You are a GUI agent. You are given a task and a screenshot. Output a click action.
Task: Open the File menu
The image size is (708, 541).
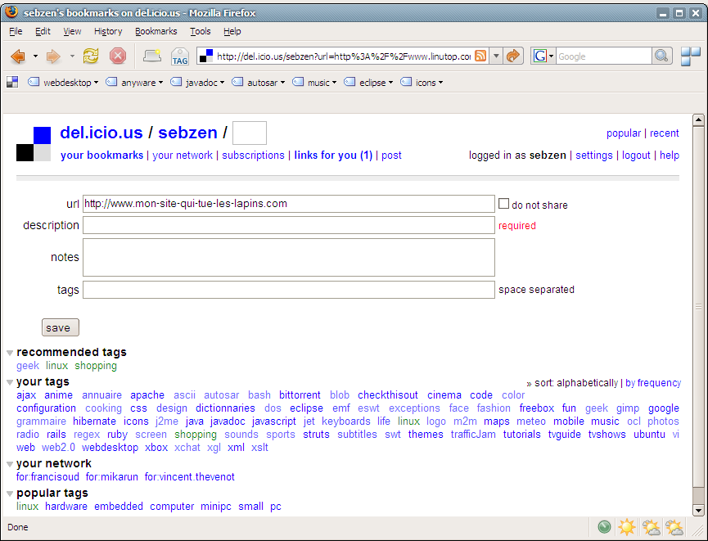coord(16,31)
